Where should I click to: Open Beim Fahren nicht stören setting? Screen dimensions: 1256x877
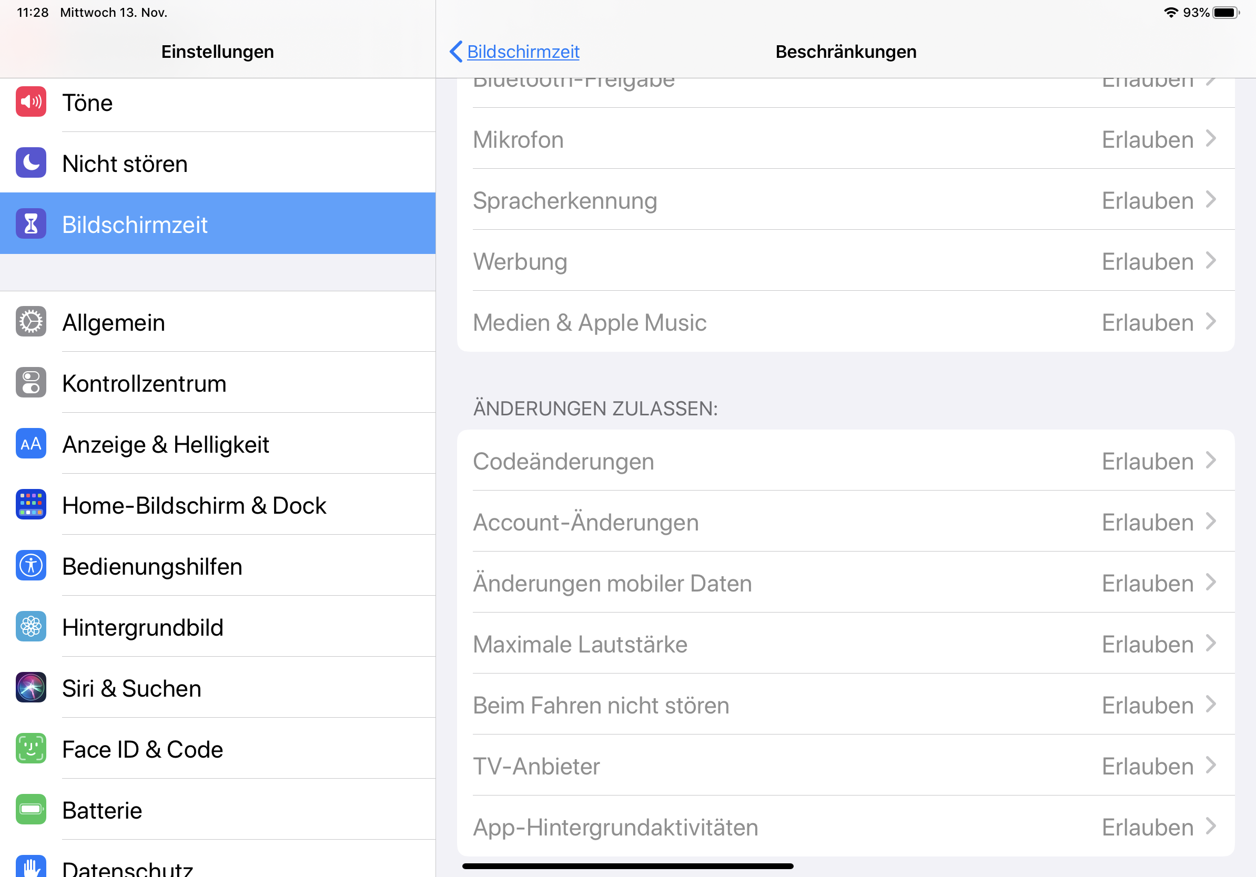pyautogui.click(x=845, y=705)
